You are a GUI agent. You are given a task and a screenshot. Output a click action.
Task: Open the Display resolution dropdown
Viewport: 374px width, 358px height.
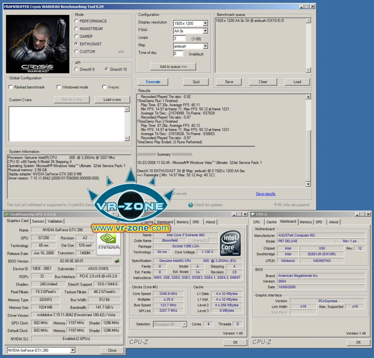[x=205, y=23]
